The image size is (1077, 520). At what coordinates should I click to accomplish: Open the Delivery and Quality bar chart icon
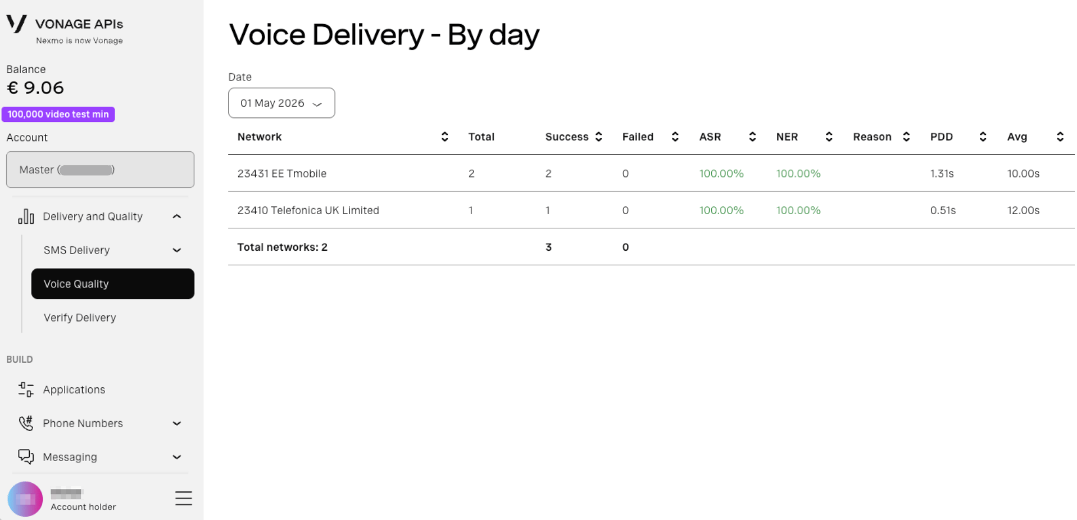coord(26,216)
